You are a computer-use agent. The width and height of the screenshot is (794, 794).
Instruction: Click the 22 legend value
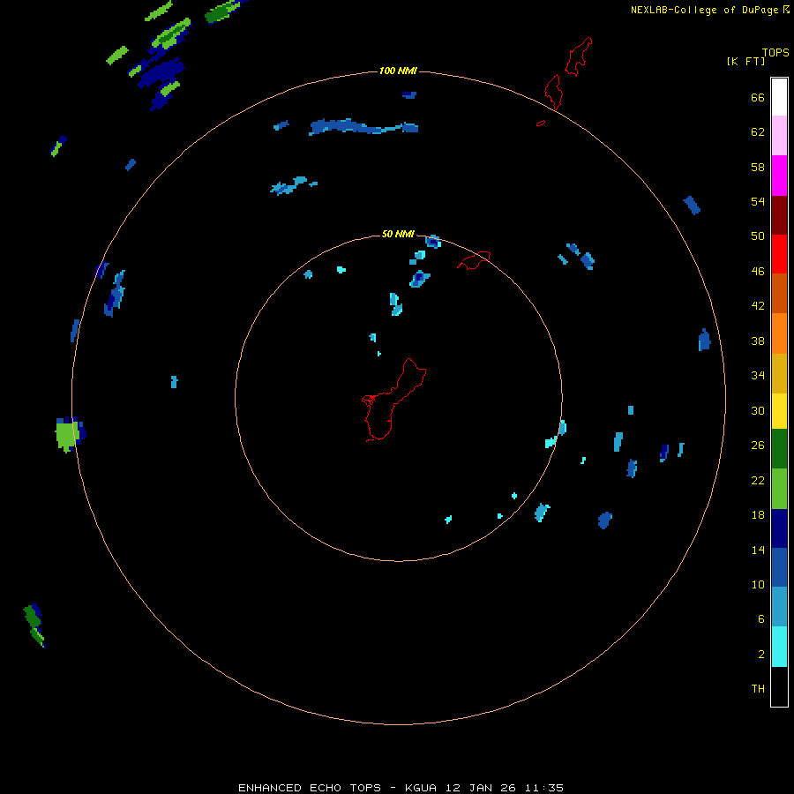pyautogui.click(x=758, y=480)
